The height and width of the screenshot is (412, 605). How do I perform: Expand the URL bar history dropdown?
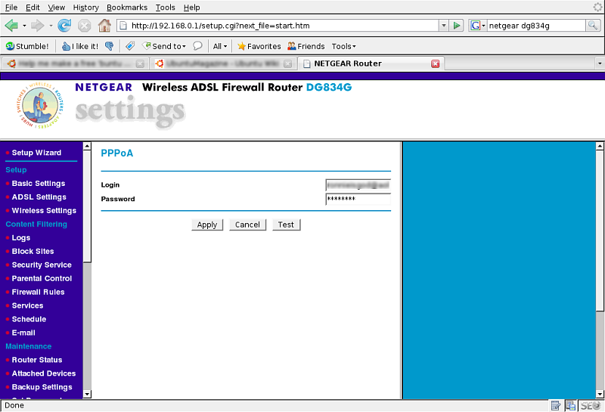coord(444,26)
